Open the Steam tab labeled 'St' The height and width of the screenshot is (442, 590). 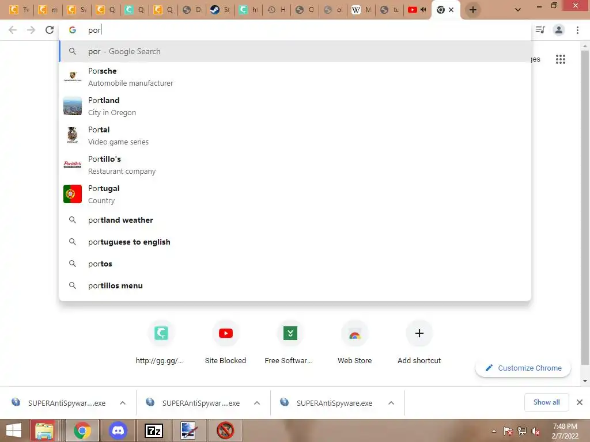point(220,10)
